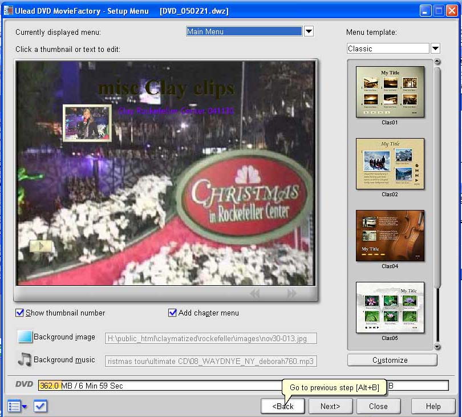Select the Clas02 menu template thumbnail
462x417 pixels.
coord(390,164)
